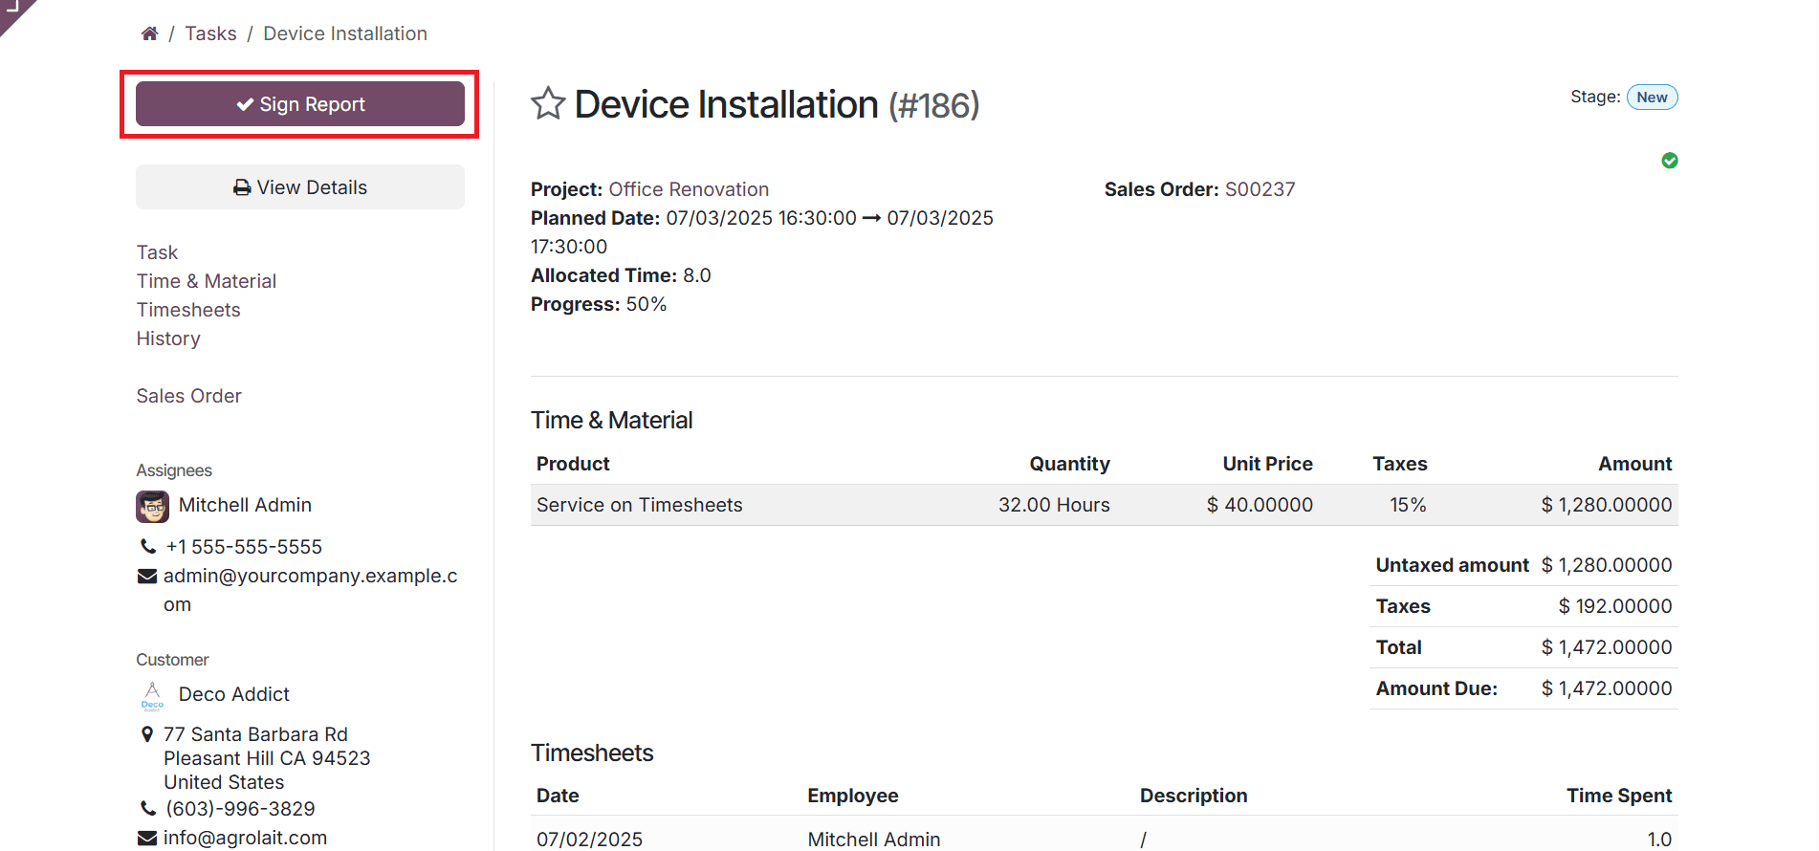Open admin@yourcompany.example.com email link
Viewport: 1819px width, 851px height.
311,590
